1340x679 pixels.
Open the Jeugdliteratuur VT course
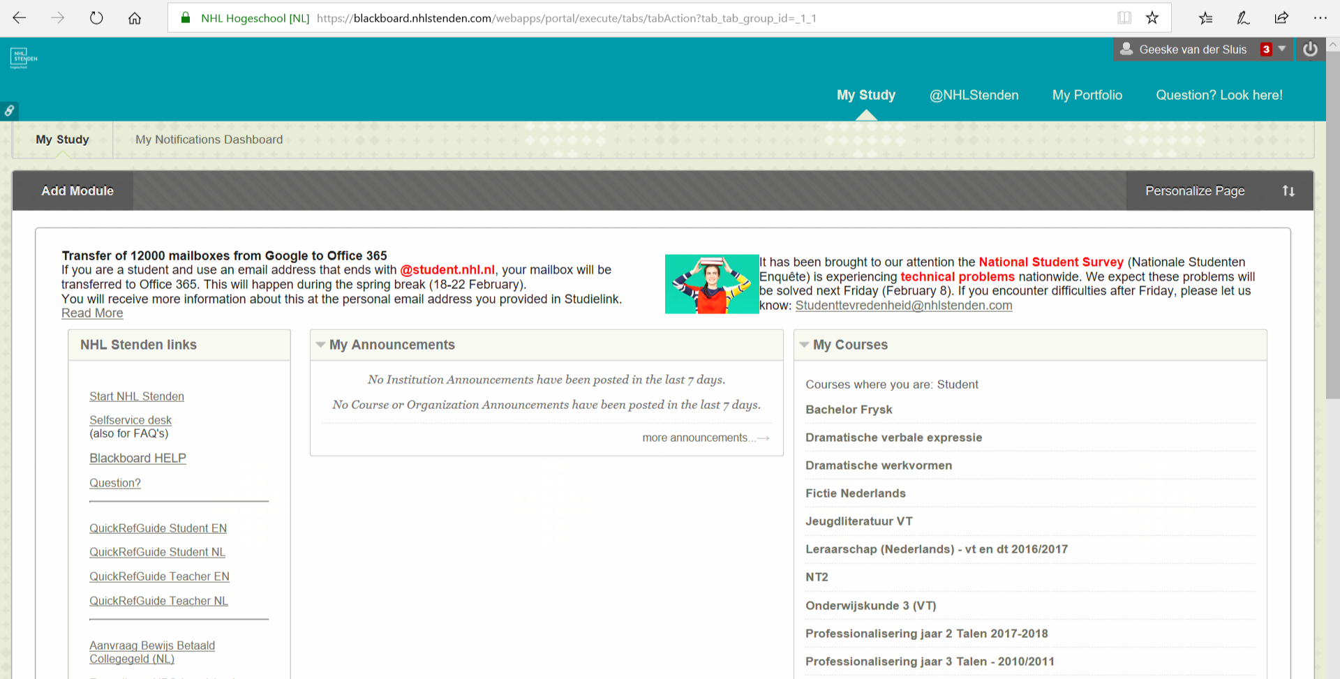(x=859, y=521)
